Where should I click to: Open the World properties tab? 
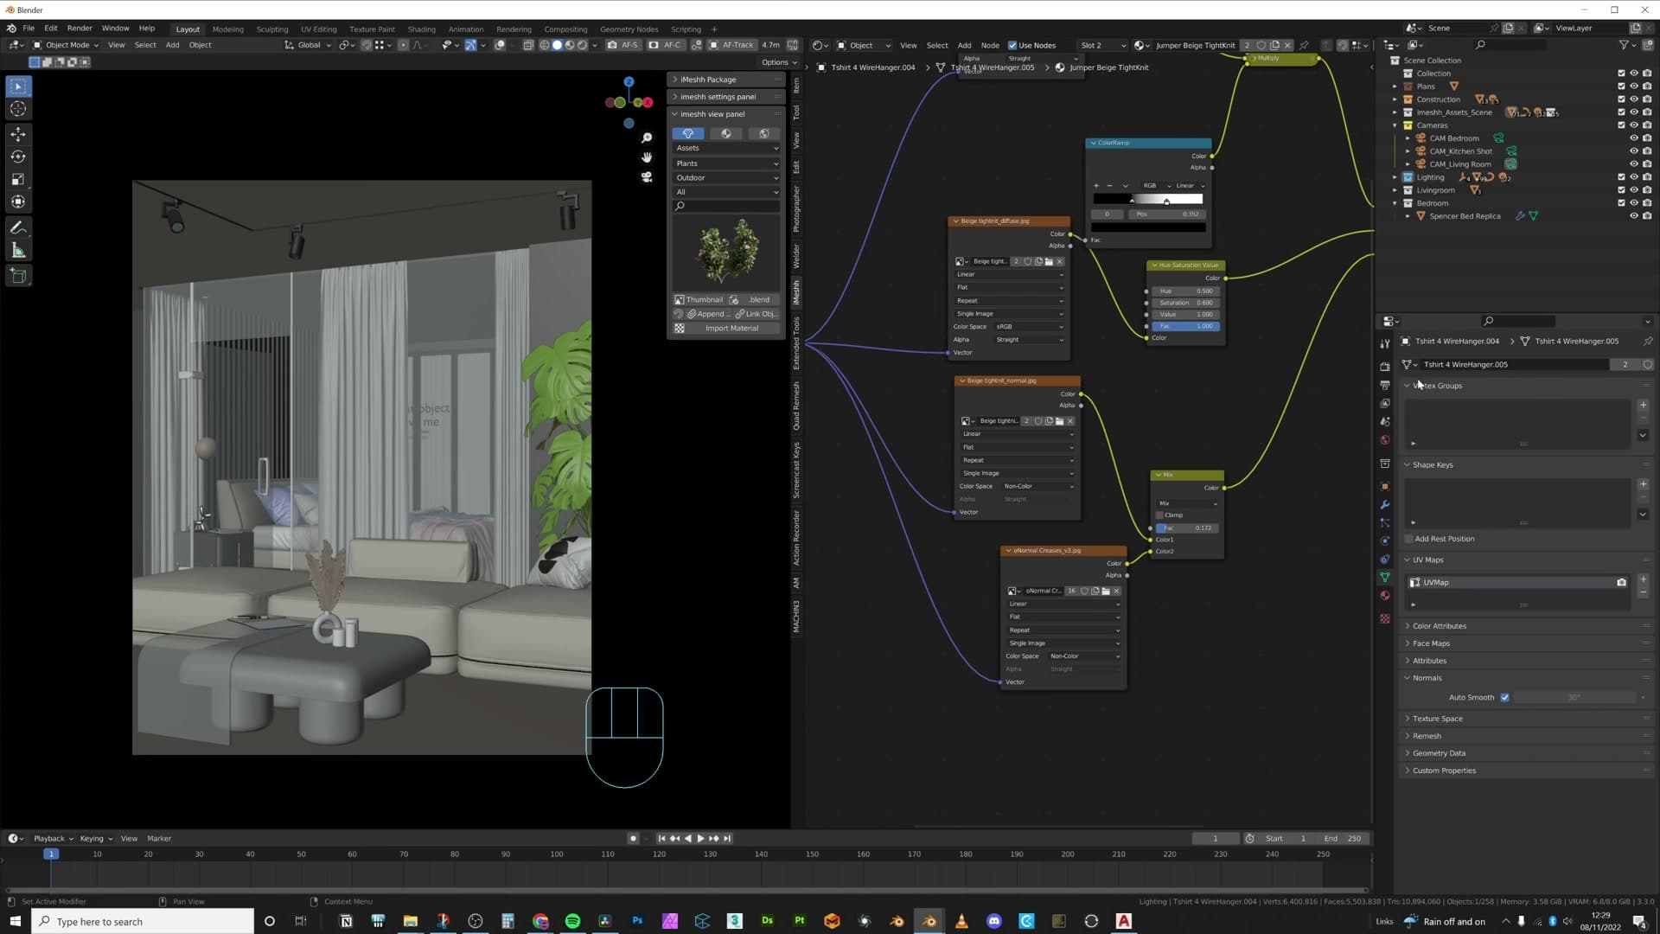click(x=1385, y=440)
